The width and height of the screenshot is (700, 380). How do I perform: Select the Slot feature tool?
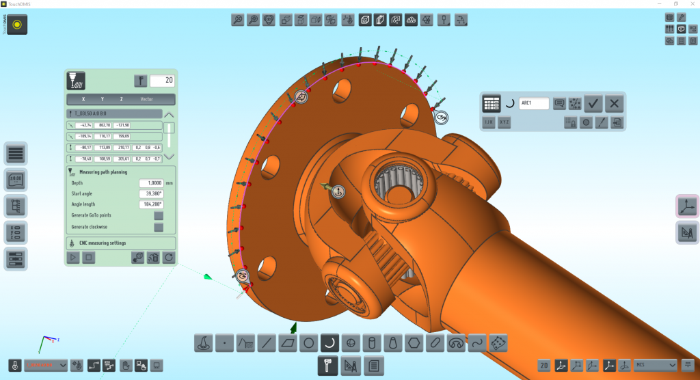coord(435,343)
